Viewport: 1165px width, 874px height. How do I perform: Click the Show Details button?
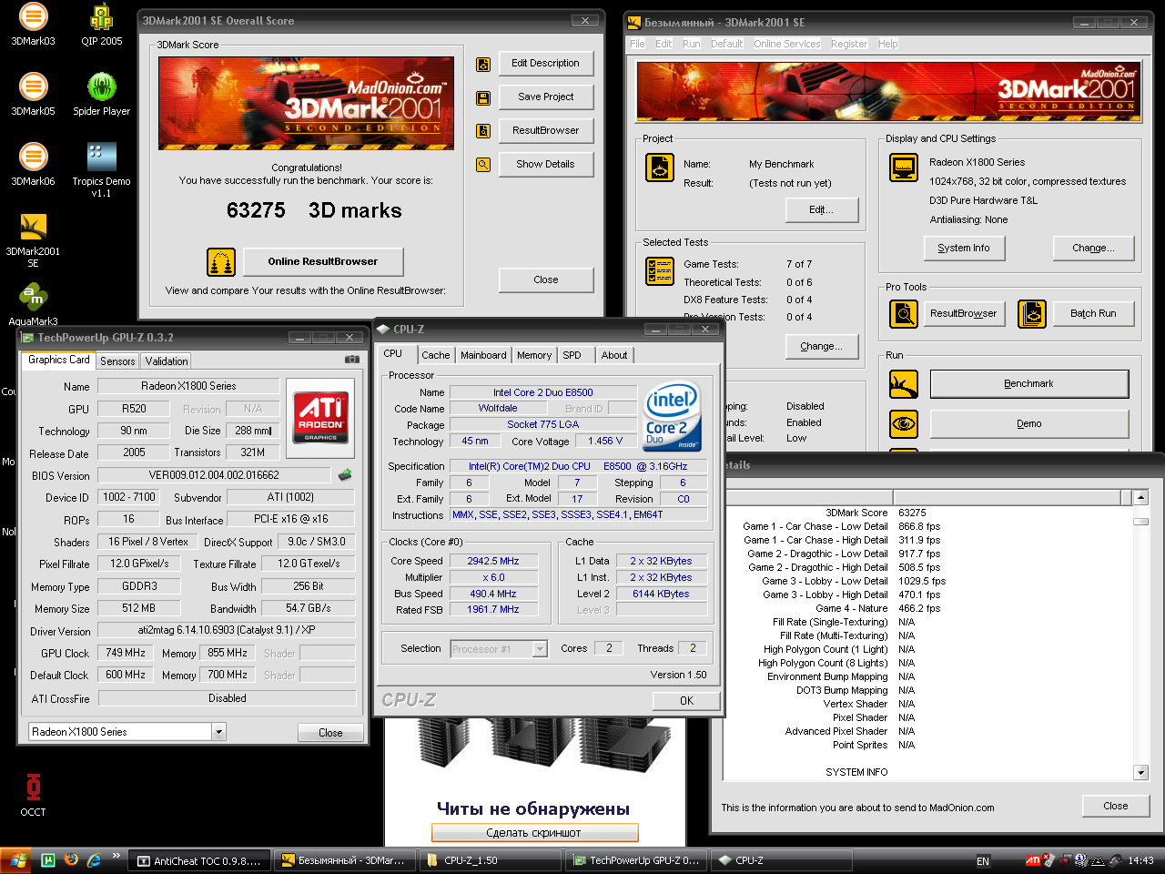(545, 165)
